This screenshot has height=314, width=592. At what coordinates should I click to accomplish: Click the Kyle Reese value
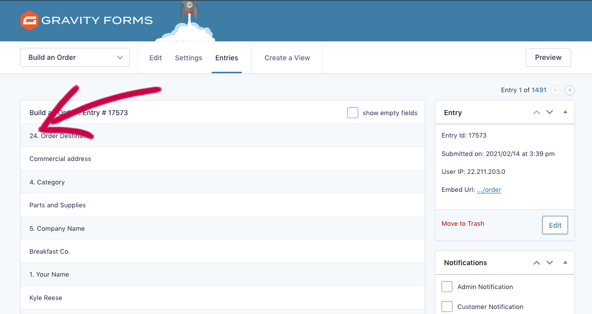click(46, 298)
